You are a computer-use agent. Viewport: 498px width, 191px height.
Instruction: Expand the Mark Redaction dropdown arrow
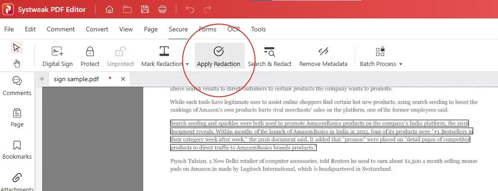(x=187, y=64)
